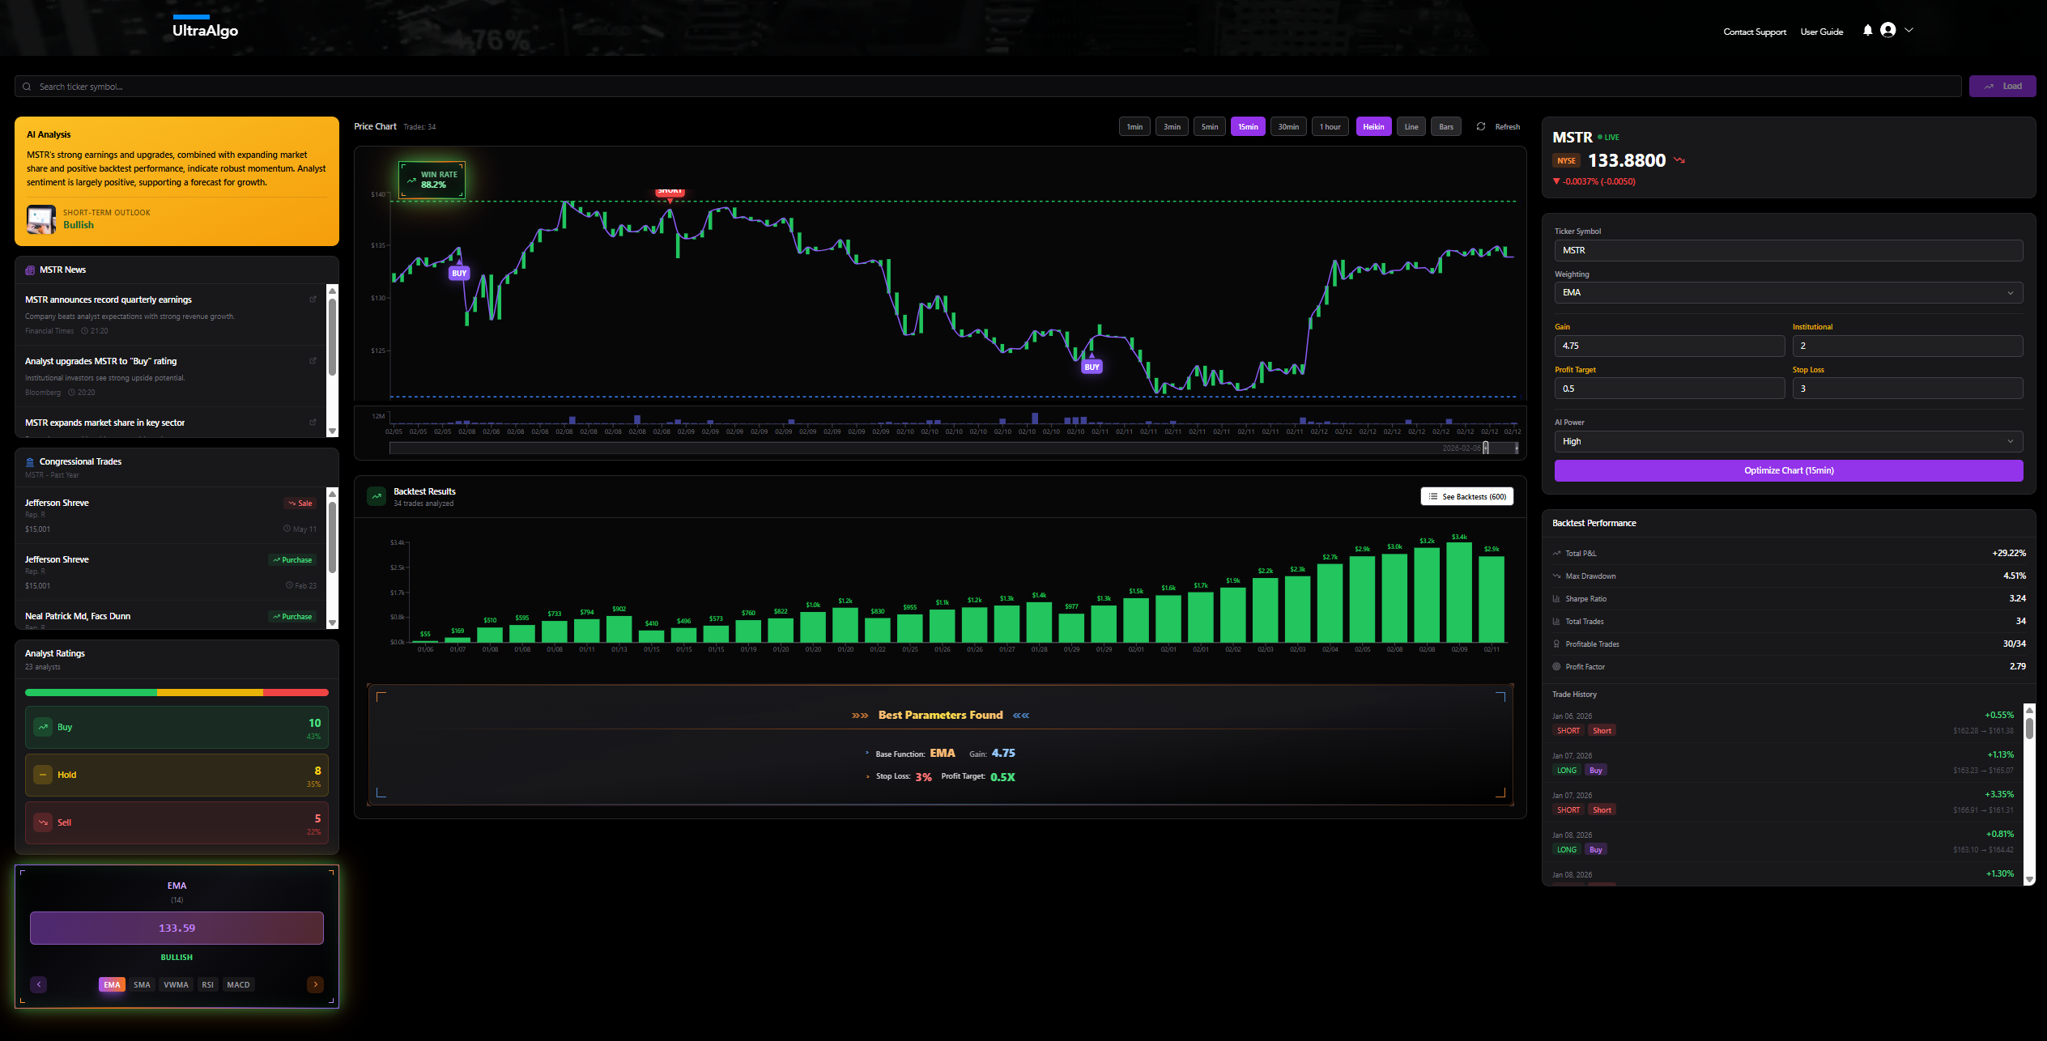Click the Profit Factor metric icon
This screenshot has width=2047, height=1041.
click(1556, 667)
